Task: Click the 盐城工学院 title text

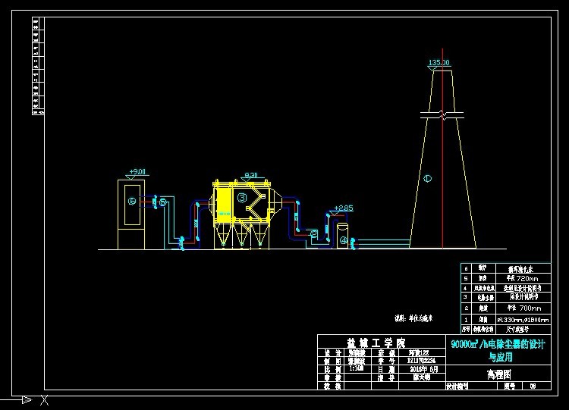Action: (x=376, y=343)
